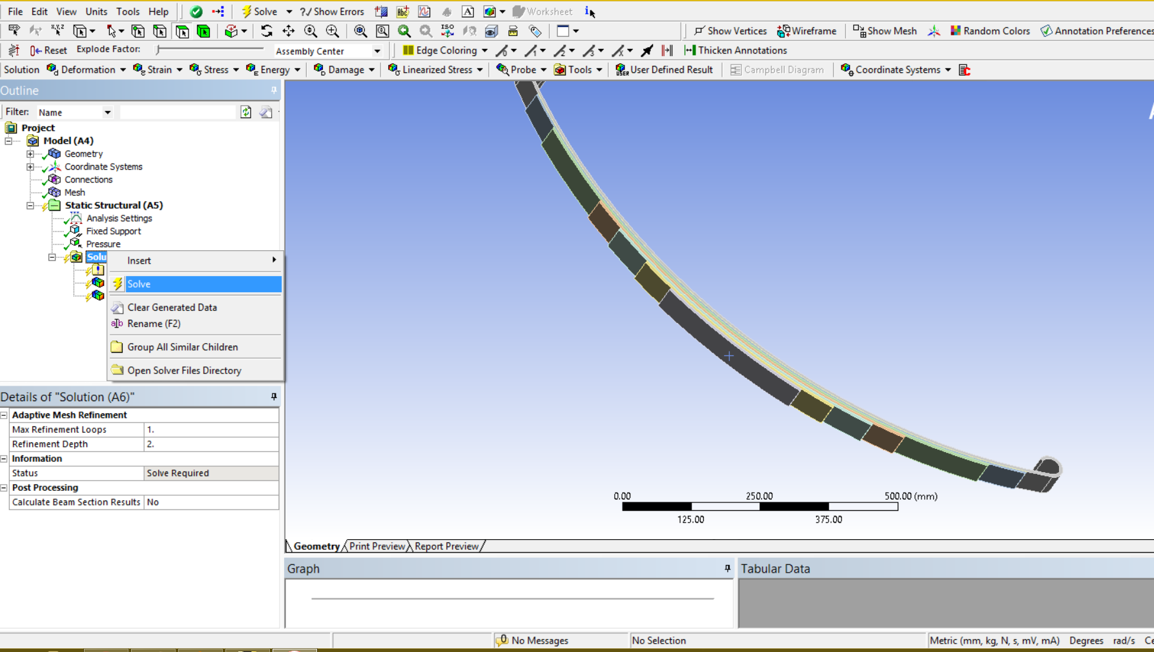Switch to the Report Preview tab
Image resolution: width=1154 pixels, height=652 pixels.
[447, 546]
